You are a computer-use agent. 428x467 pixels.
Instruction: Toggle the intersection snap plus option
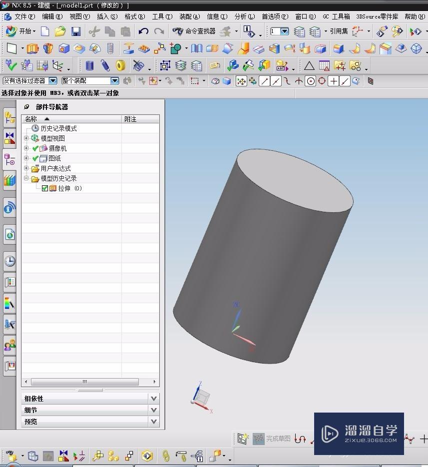tap(334, 81)
